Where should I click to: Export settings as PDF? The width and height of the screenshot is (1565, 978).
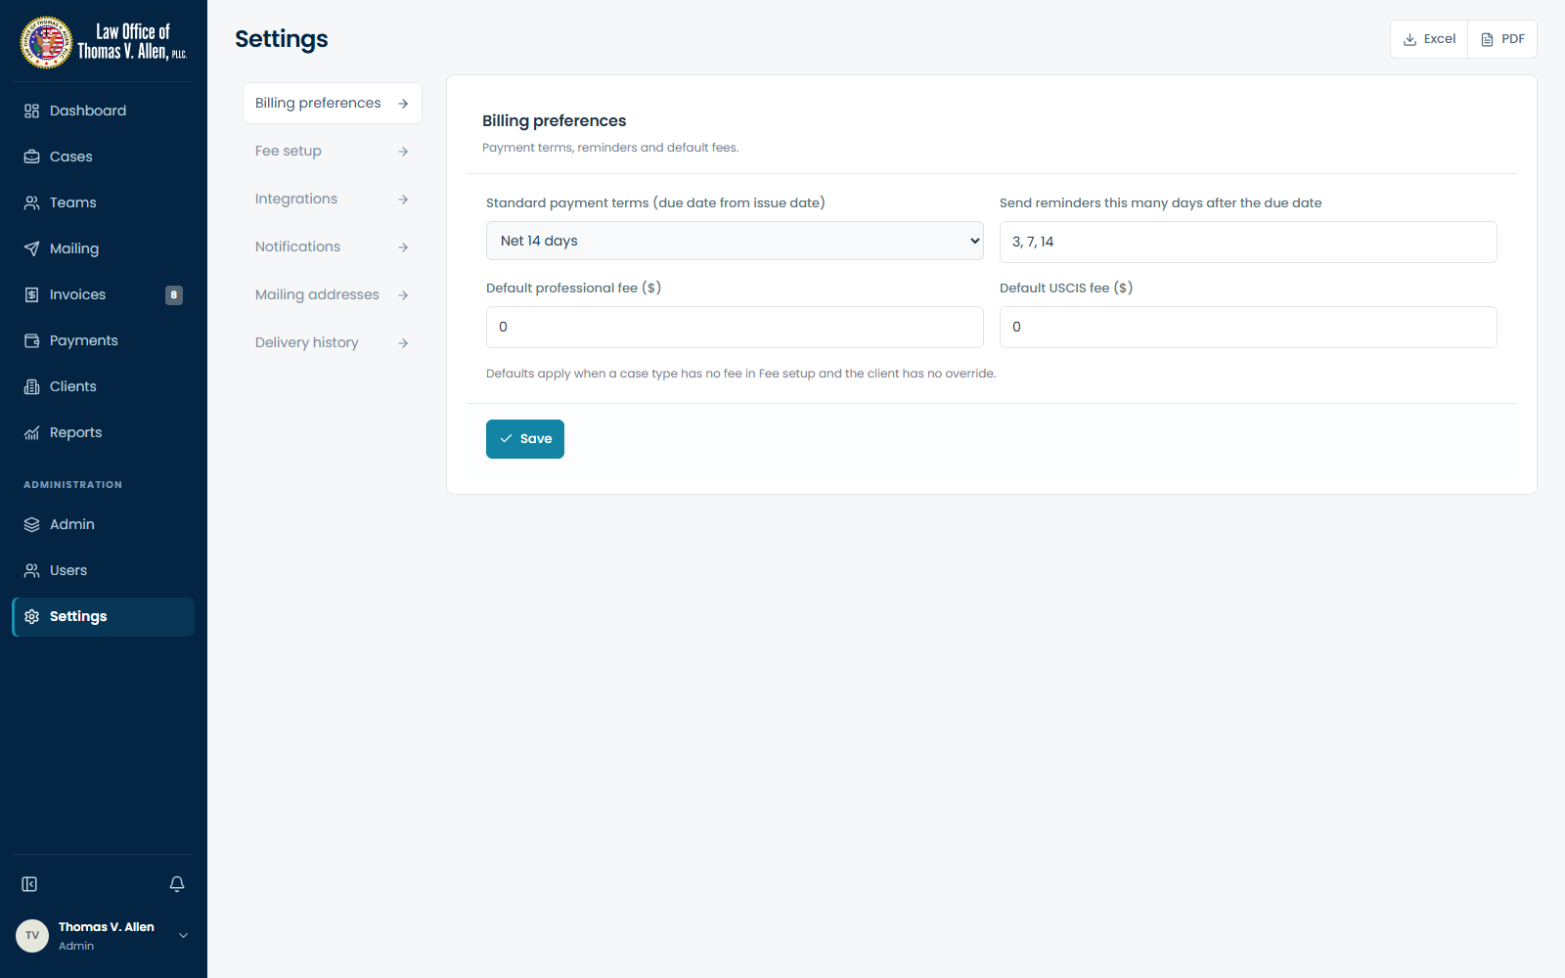[x=1502, y=39]
